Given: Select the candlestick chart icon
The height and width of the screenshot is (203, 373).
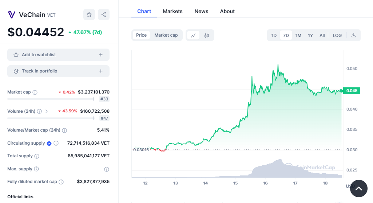Looking at the screenshot, I should point(207,35).
